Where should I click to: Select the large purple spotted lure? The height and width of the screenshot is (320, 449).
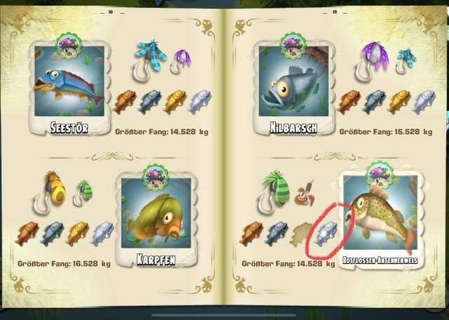pos(372,61)
